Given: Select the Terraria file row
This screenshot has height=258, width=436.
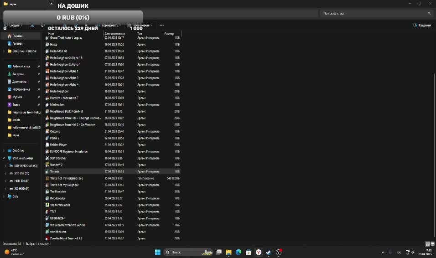Looking at the screenshot, I should (113, 171).
